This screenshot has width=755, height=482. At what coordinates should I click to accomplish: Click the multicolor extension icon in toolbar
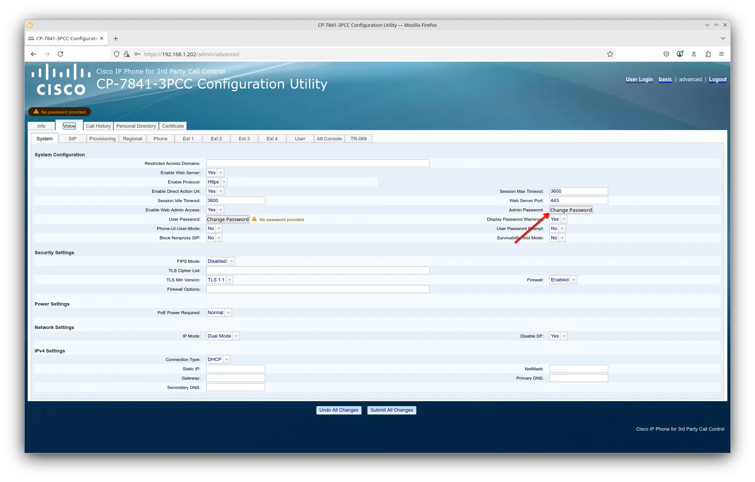pyautogui.click(x=694, y=54)
